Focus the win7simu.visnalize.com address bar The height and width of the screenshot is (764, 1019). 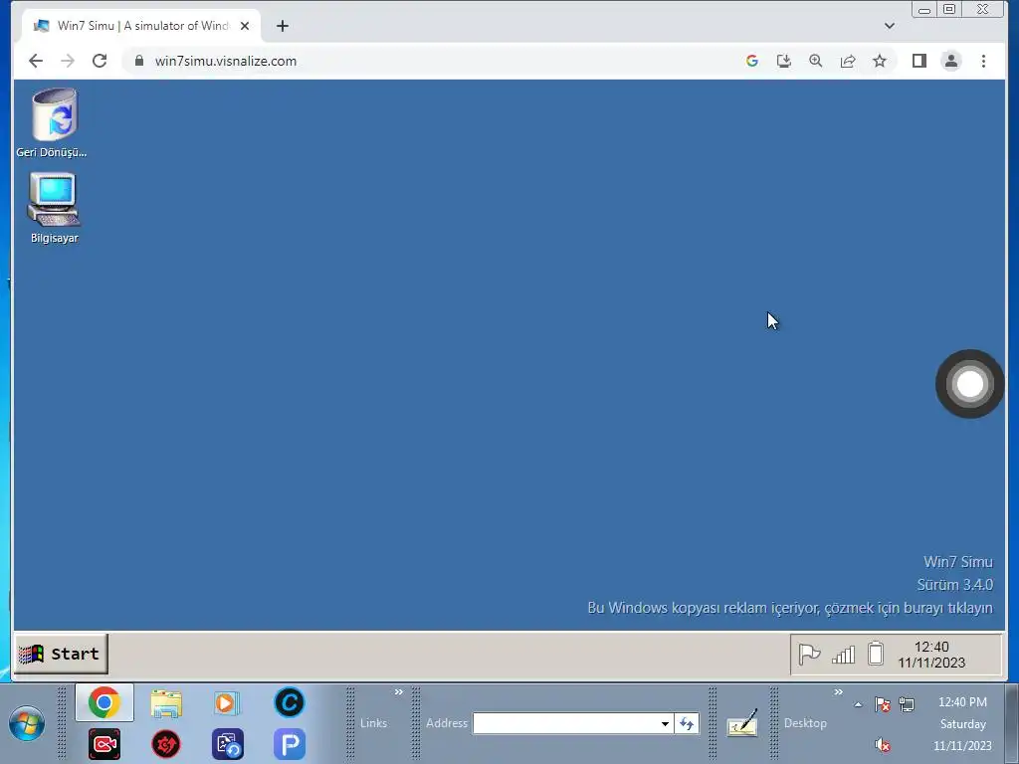(x=226, y=61)
